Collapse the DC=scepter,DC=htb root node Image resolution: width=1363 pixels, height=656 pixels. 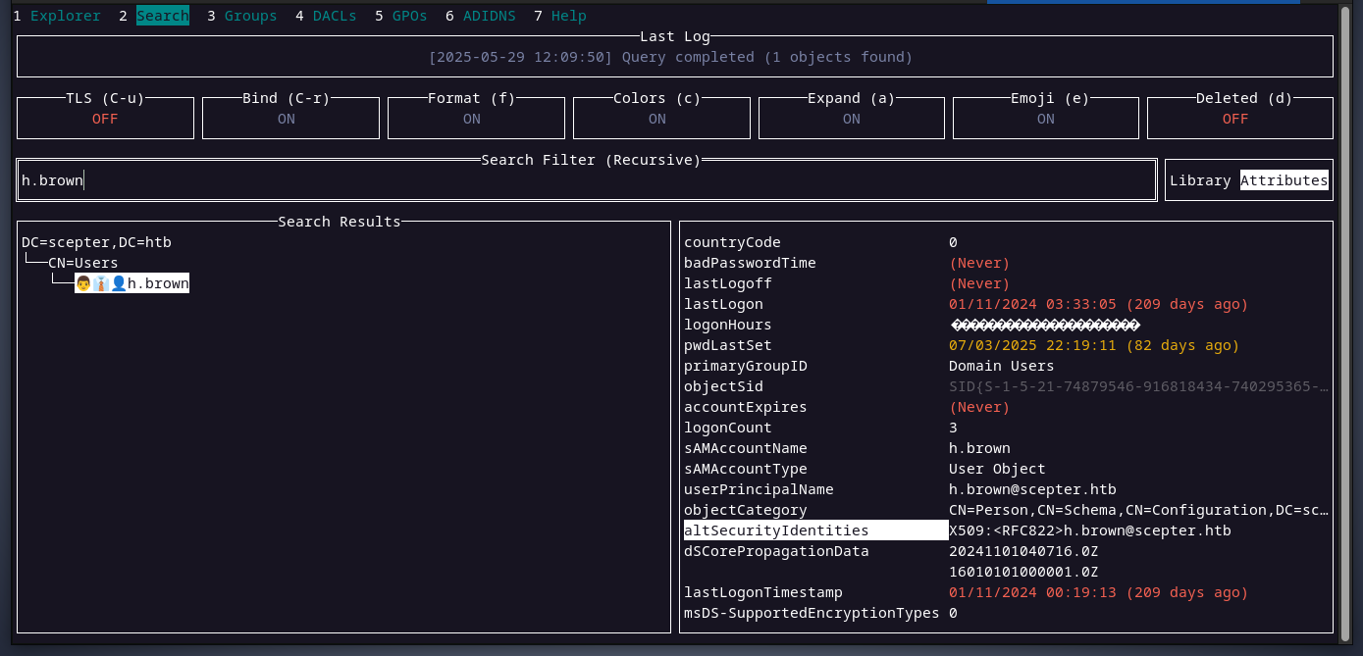pyautogui.click(x=96, y=242)
